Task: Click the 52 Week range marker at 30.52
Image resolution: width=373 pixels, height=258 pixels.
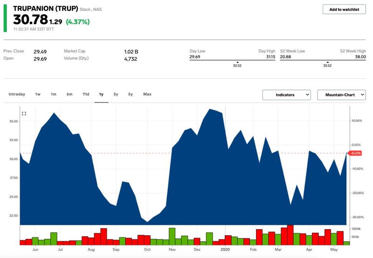Action: 327,65
